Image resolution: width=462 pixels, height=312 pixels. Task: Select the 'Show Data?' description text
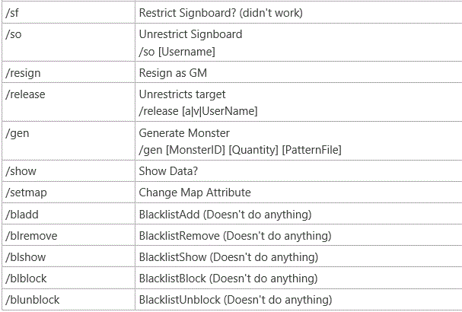[x=168, y=171]
